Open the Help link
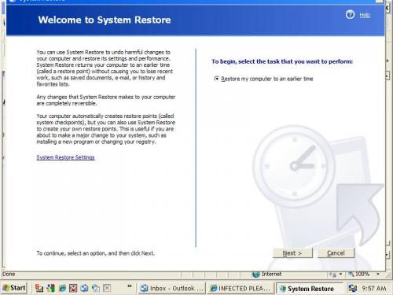The height and width of the screenshot is (295, 393). (x=365, y=15)
